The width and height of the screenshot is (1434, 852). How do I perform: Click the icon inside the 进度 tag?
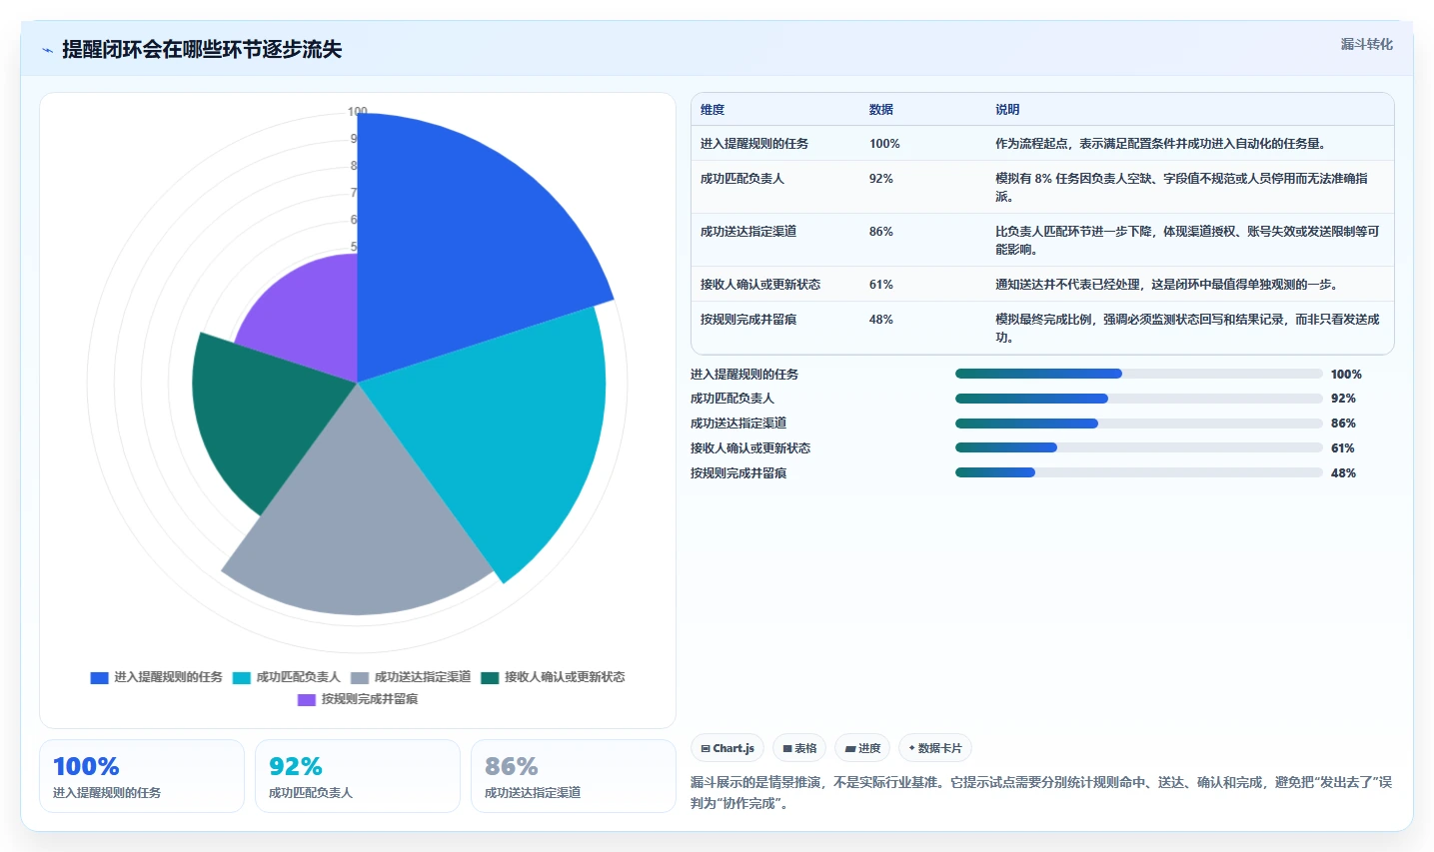coord(850,748)
